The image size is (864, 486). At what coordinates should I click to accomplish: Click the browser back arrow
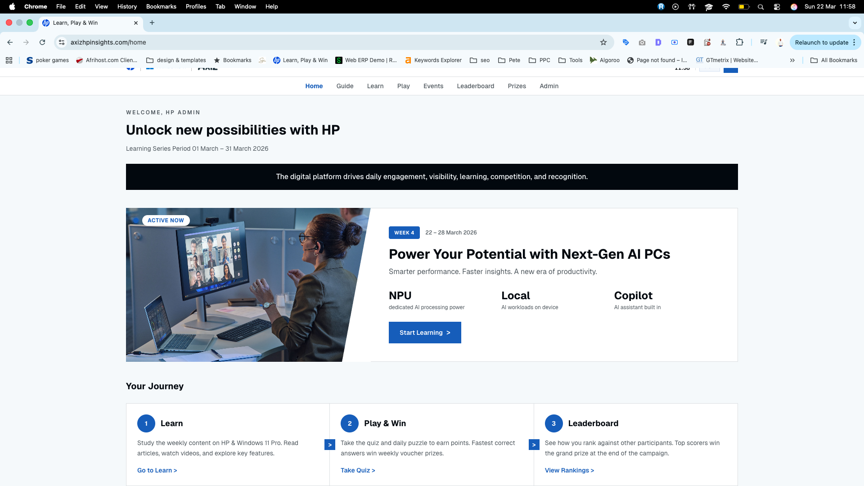tap(10, 42)
